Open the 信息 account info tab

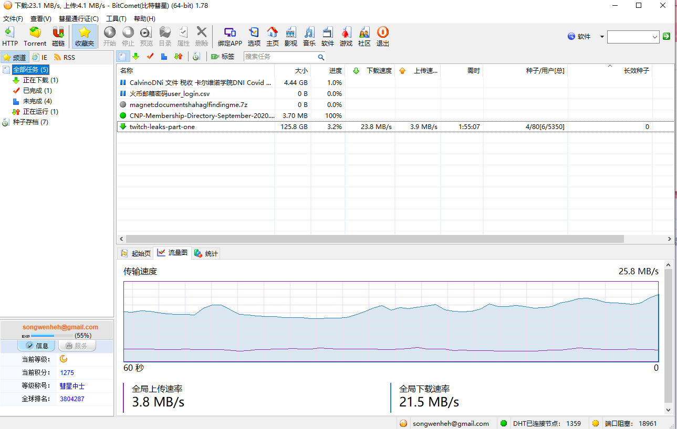pyautogui.click(x=36, y=346)
